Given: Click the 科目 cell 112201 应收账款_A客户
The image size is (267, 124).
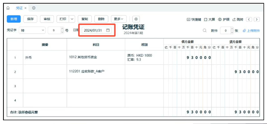Looking at the screenshot, I should (x=96, y=71).
